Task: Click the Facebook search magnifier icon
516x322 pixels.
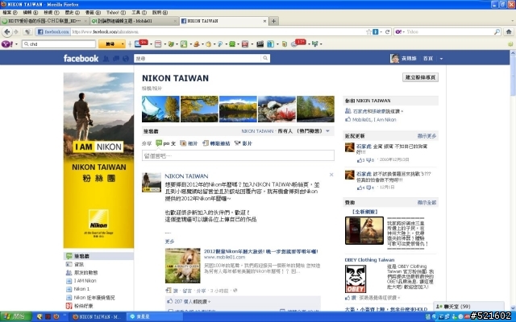Action: 265,59
